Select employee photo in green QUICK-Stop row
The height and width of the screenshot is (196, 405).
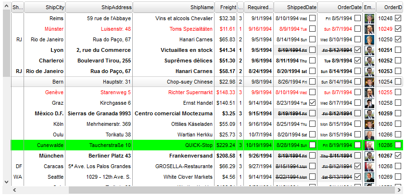369,145
